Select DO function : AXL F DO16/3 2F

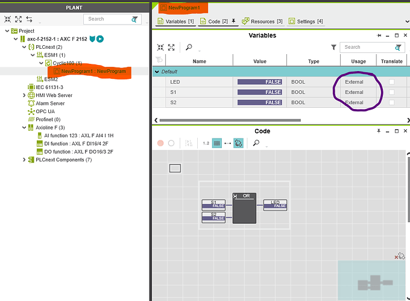(75, 152)
